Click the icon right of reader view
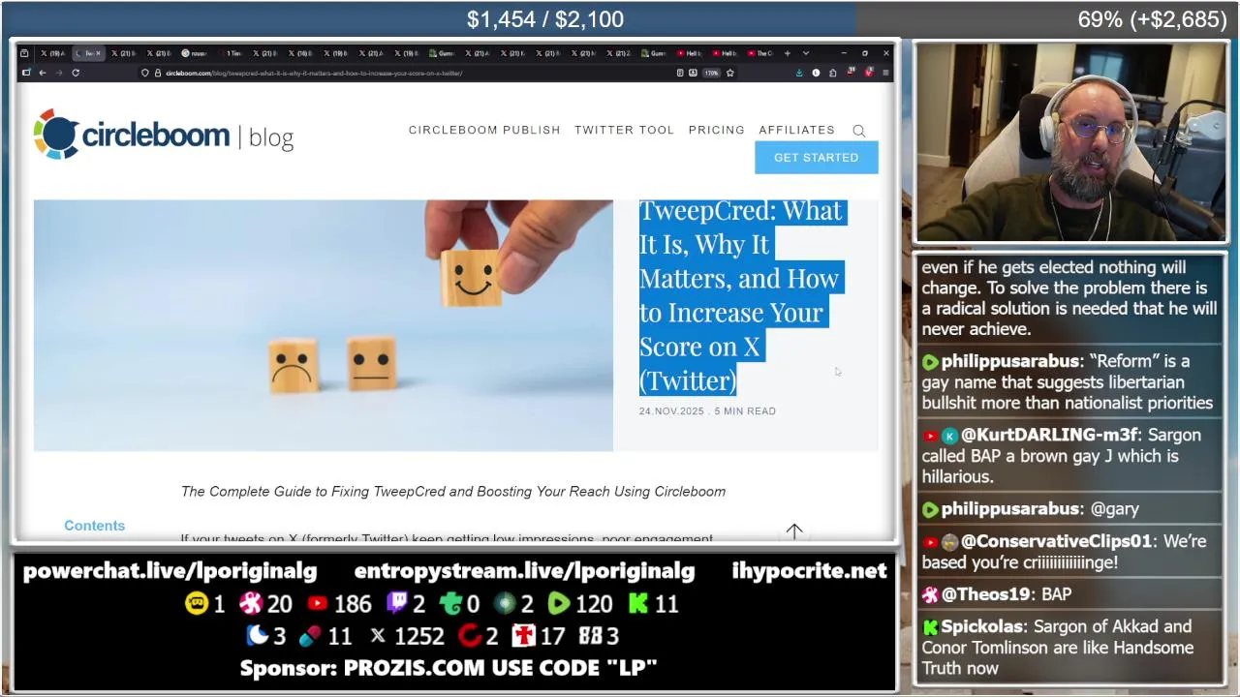This screenshot has height=697, width=1240. click(x=693, y=73)
